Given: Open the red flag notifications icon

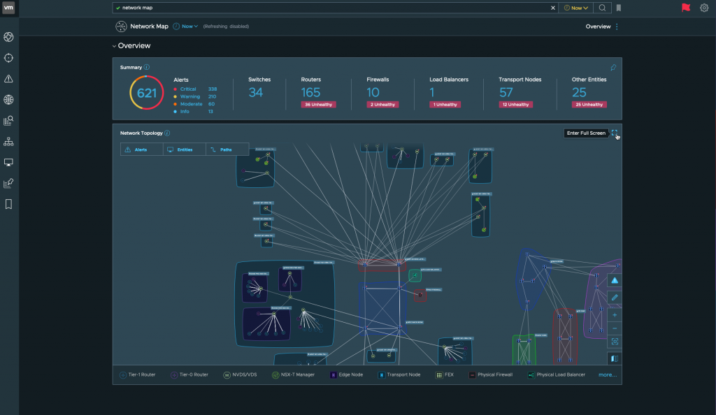Looking at the screenshot, I should [685, 8].
